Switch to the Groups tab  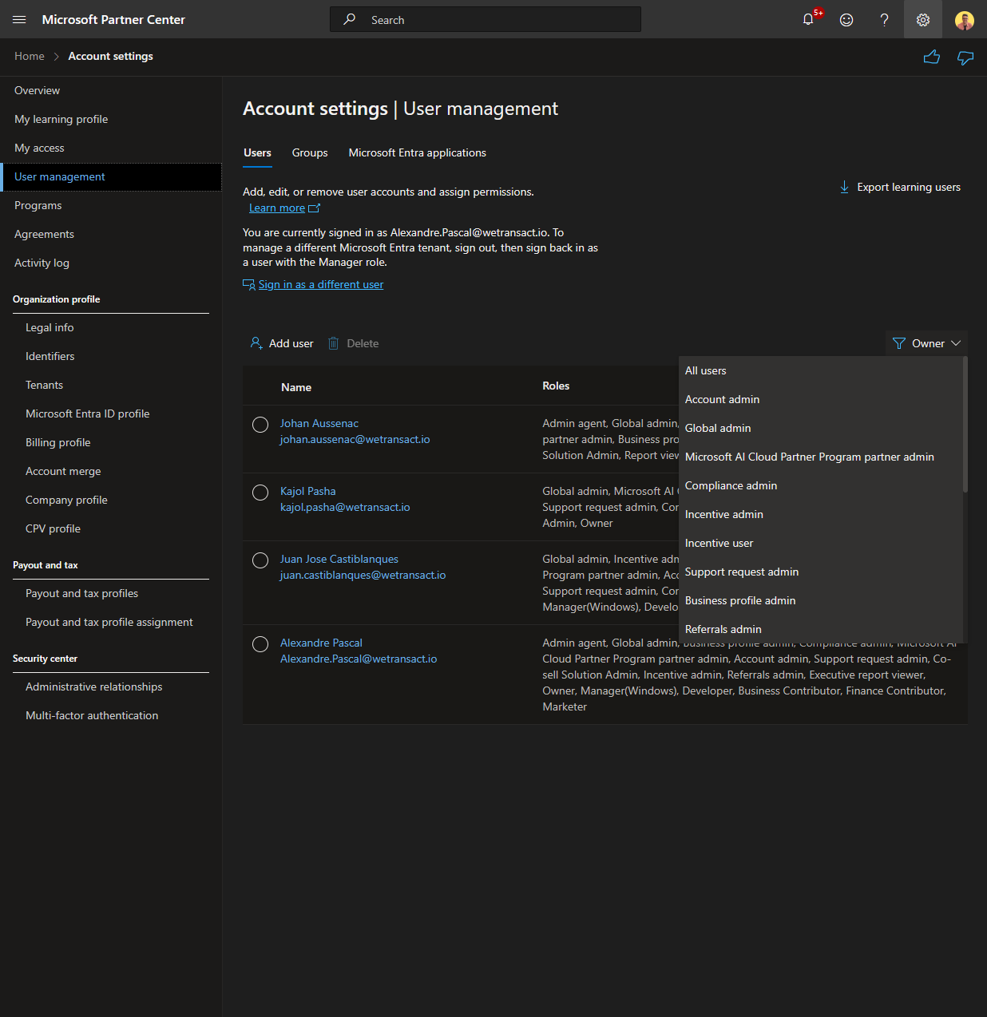(x=310, y=152)
